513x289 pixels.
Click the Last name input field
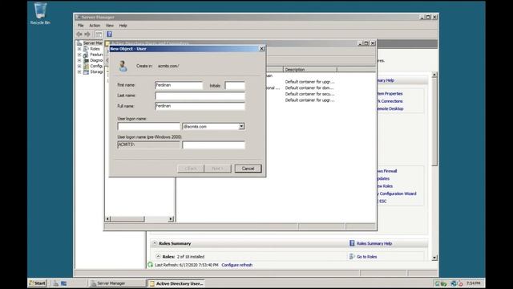[200, 96]
